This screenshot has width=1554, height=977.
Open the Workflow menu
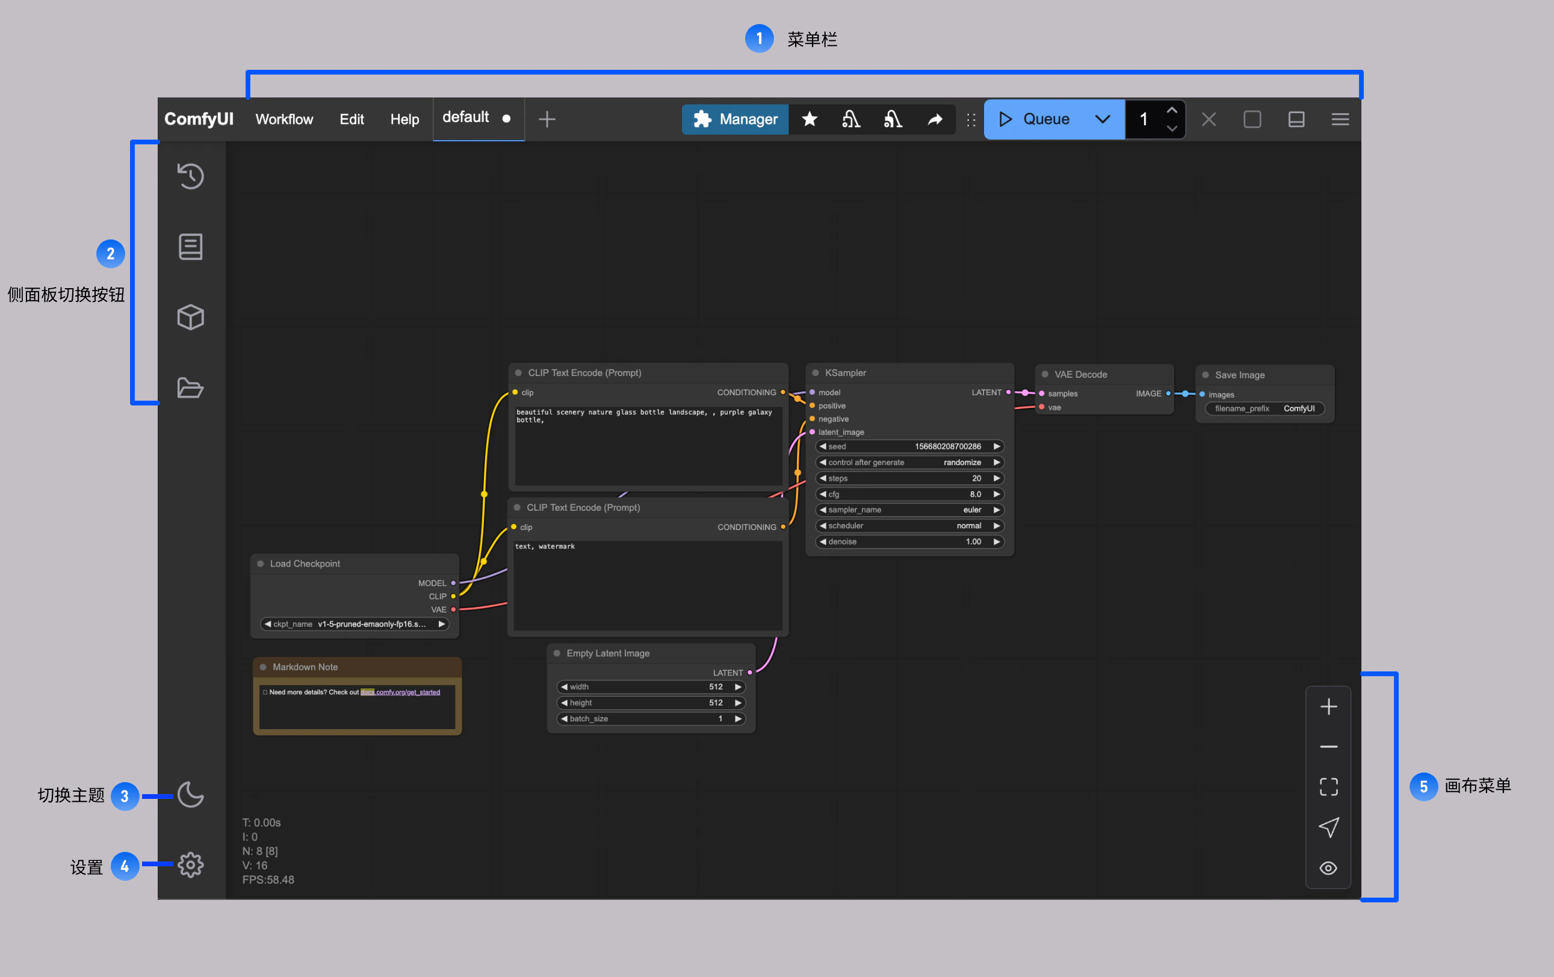pyautogui.click(x=284, y=119)
